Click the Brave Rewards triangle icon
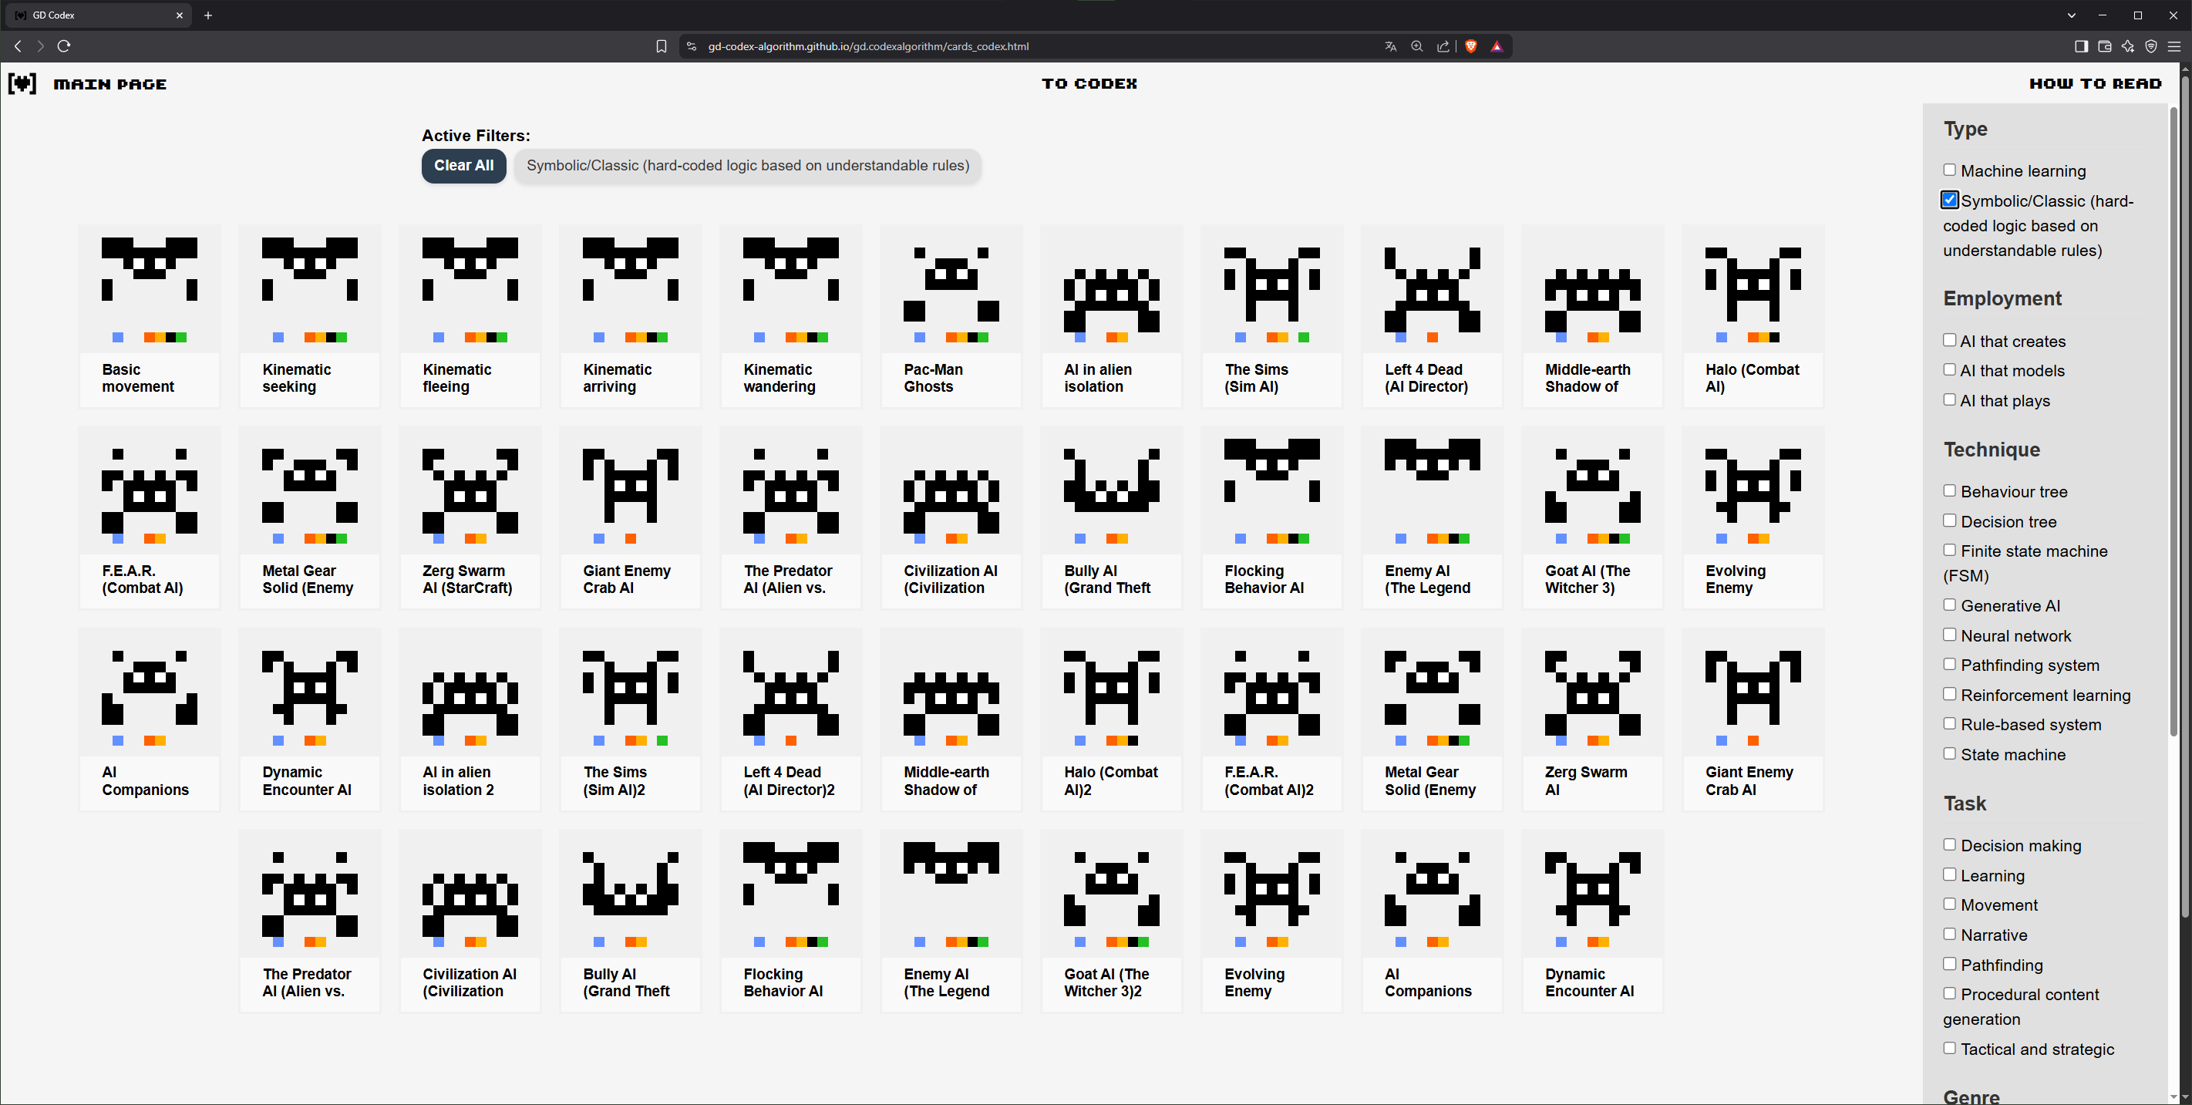This screenshot has height=1105, width=2192. point(1497,46)
